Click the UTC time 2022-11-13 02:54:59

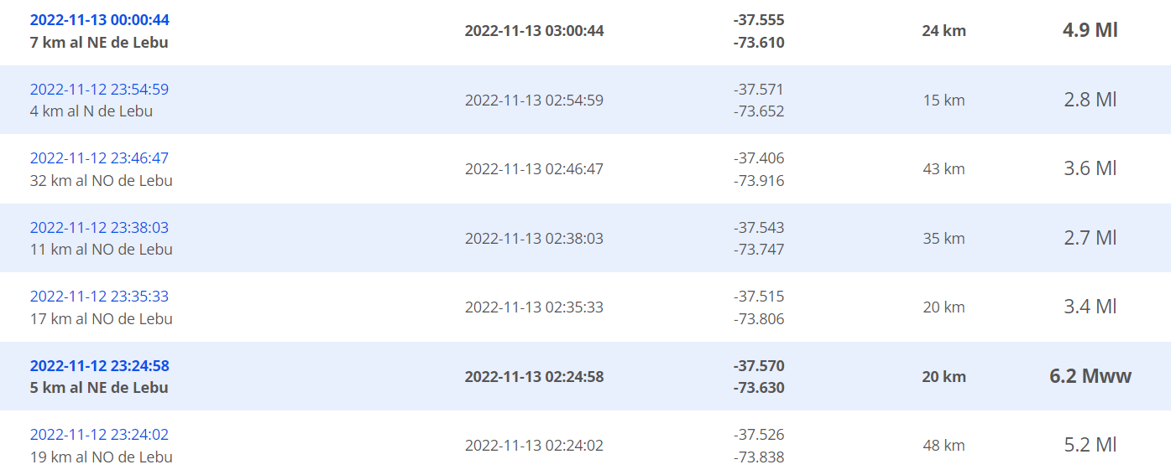click(534, 101)
